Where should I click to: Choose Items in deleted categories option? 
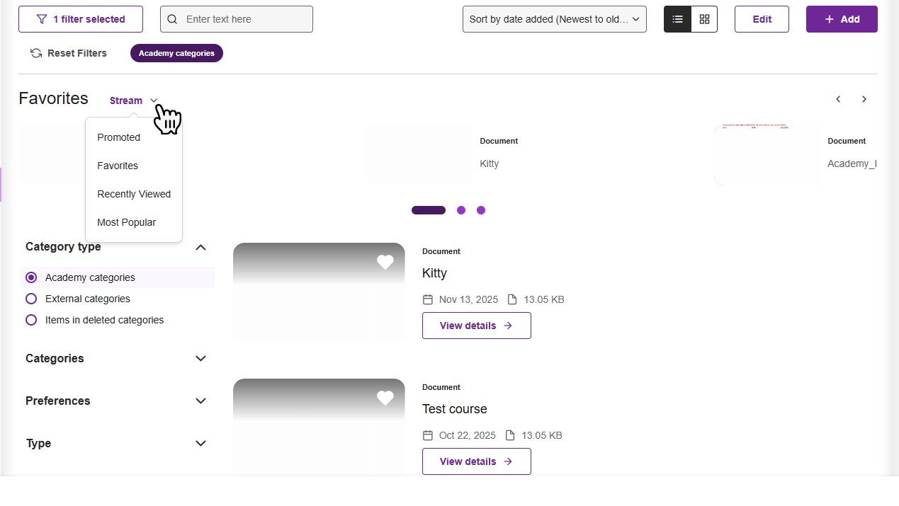pyautogui.click(x=95, y=320)
